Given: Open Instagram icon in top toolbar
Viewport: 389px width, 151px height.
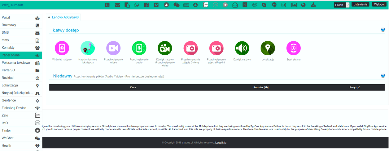Looking at the screenshot, I should click(x=284, y=5).
